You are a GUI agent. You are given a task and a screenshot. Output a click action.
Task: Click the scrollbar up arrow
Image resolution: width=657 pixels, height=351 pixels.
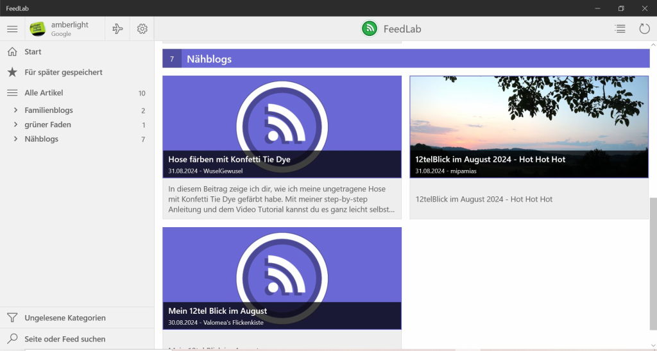coord(653,44)
